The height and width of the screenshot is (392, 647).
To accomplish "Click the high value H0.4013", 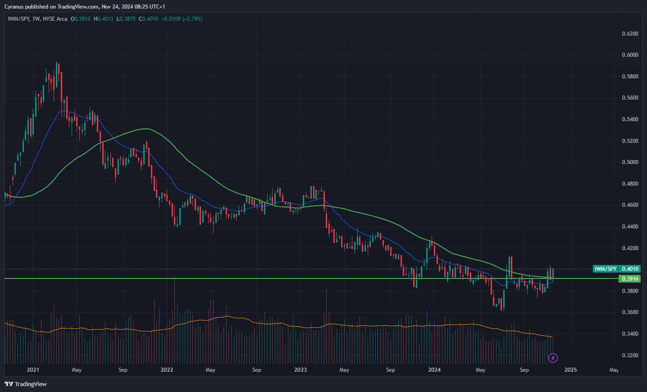I will point(104,19).
